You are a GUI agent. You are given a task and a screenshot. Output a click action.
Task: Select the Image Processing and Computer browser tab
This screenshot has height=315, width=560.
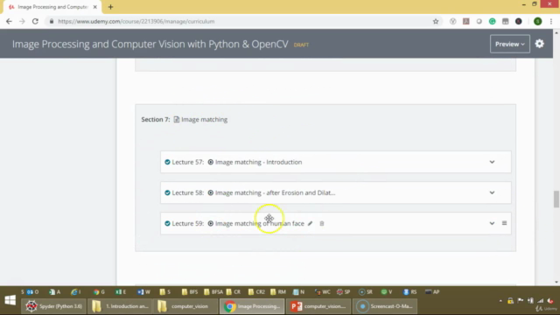click(x=52, y=7)
